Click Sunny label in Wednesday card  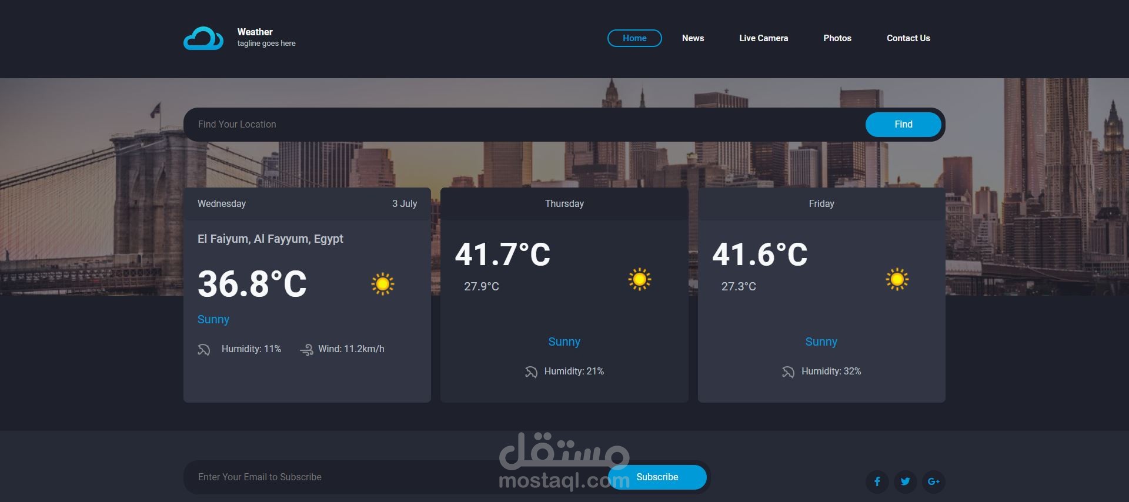click(x=213, y=320)
